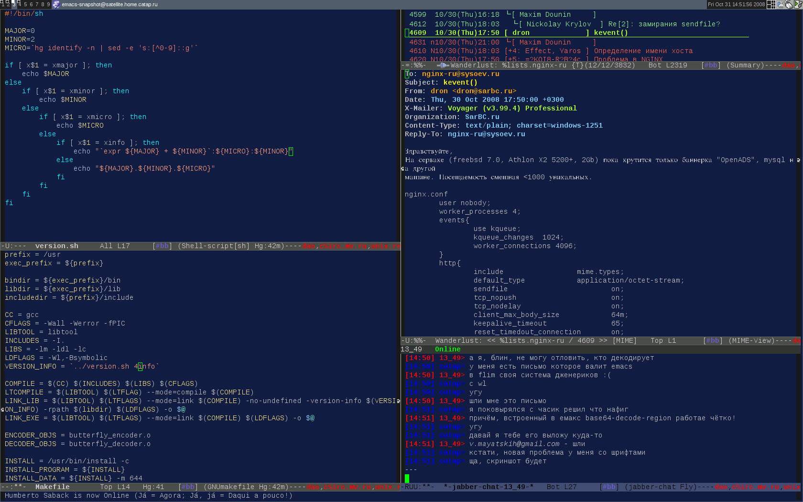Click the Date header value in the message

point(497,99)
